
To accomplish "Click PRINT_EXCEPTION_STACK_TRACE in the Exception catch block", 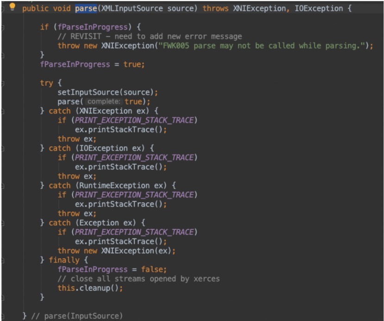I will (134, 232).
